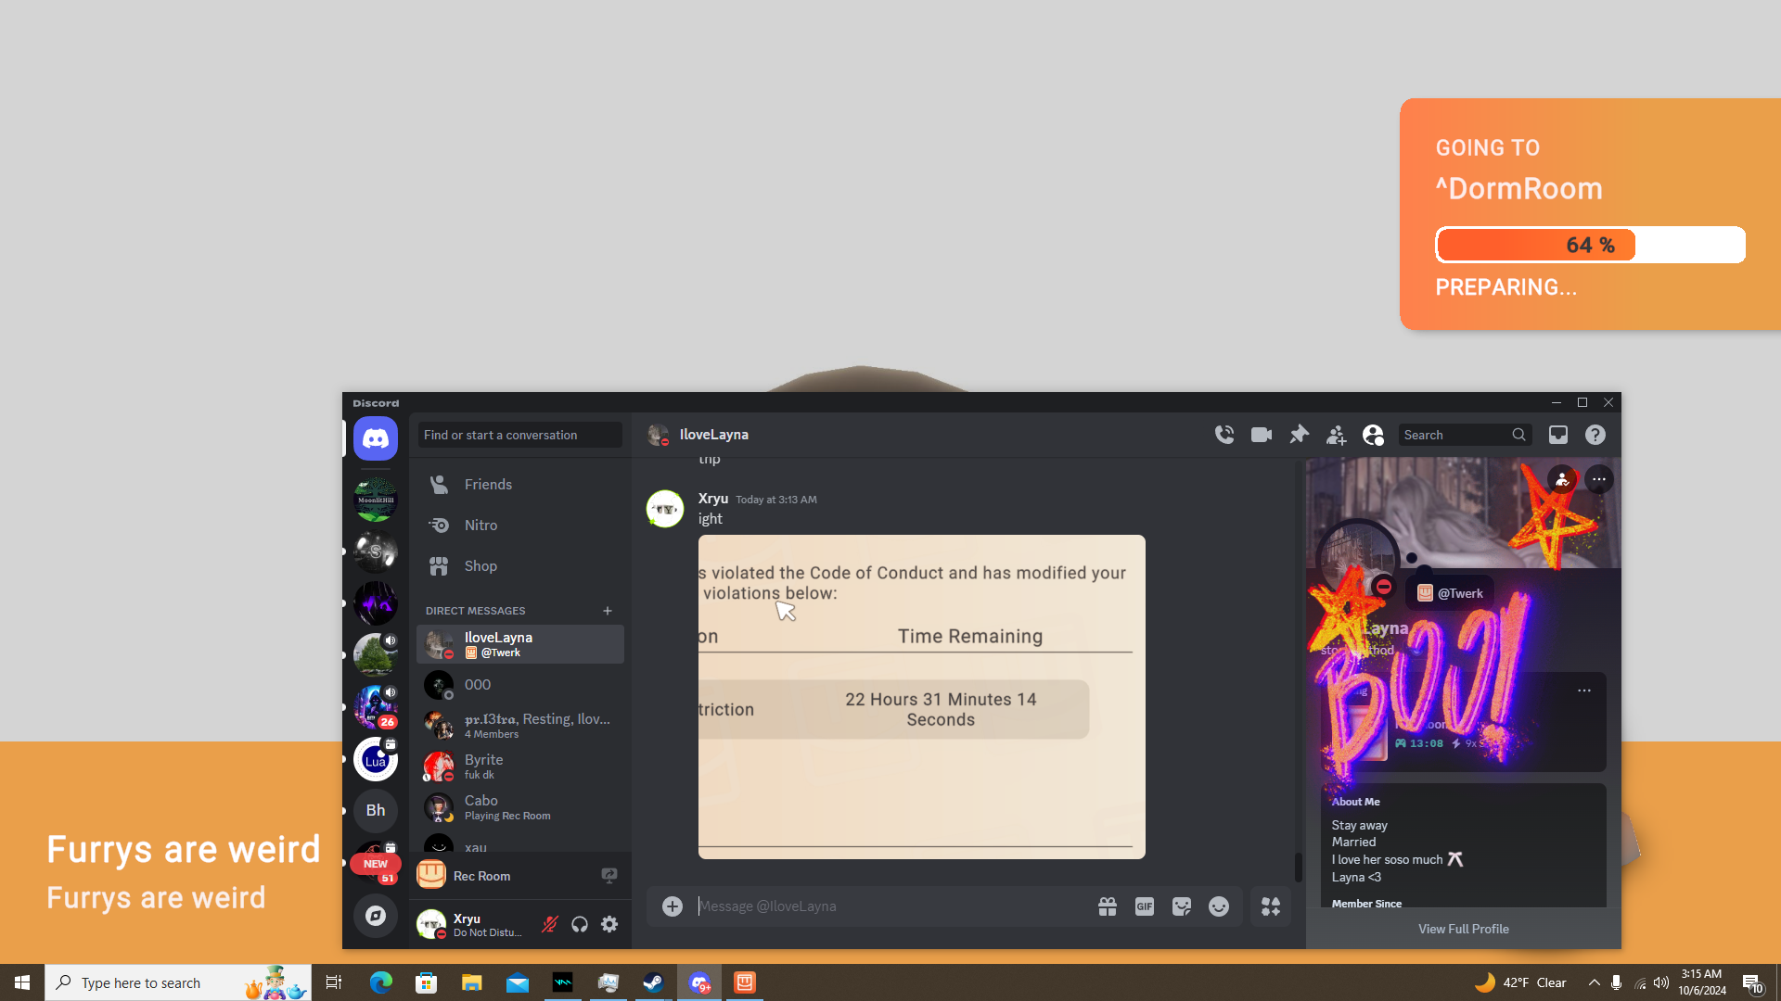Screen dimensions: 1781x1001
Task: Toggle microphone mute for Xryu
Action: (x=550, y=924)
